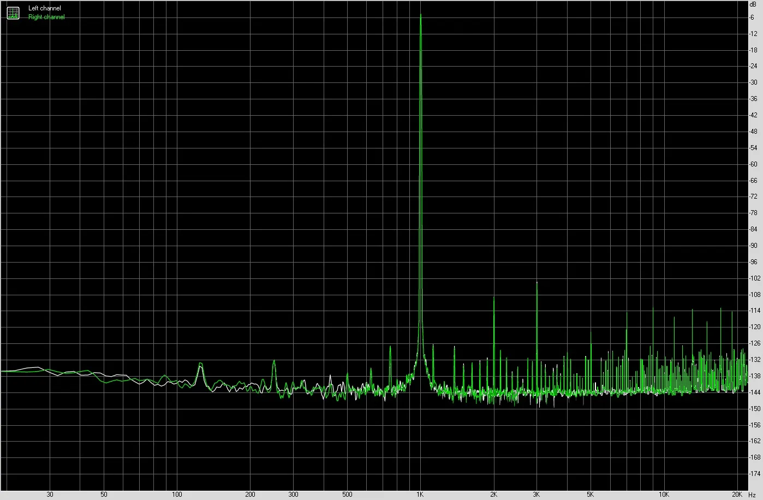The height and width of the screenshot is (500, 763).
Task: Click the "1K" frequency axis label
Action: pos(420,495)
